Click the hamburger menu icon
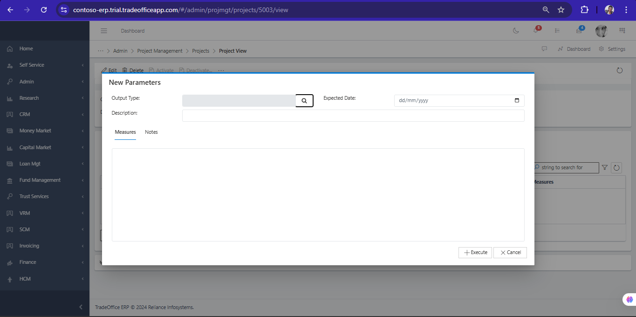The height and width of the screenshot is (317, 636). pos(104,31)
